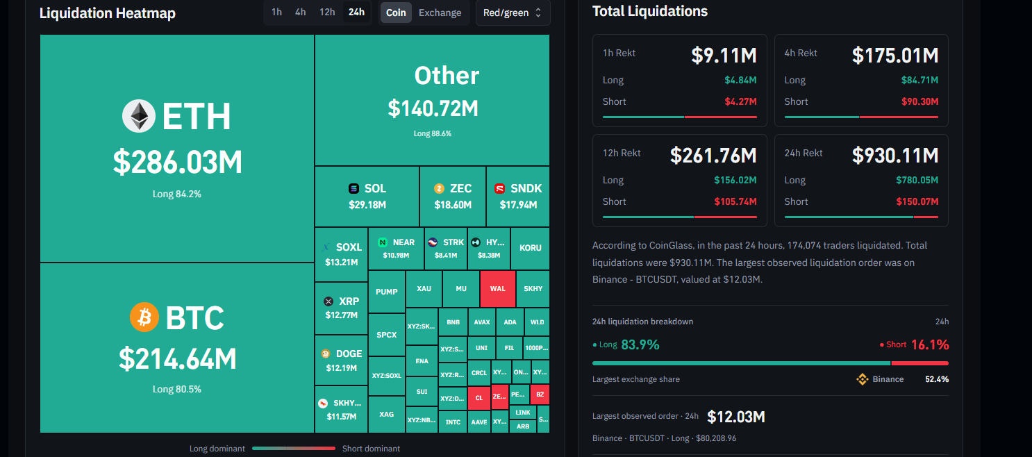
Task: Switch heatmap grouping to Exchange
Action: pyautogui.click(x=440, y=13)
